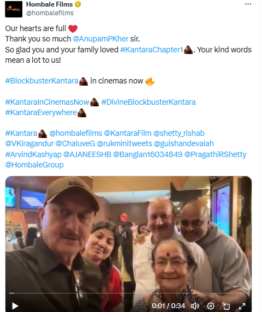Open video settings gear icon
The width and height of the screenshot is (262, 312).
tap(211, 306)
